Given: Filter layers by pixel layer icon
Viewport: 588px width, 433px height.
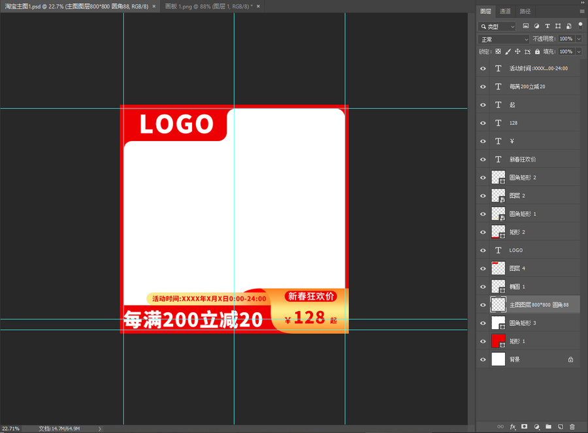Looking at the screenshot, I should [526, 26].
